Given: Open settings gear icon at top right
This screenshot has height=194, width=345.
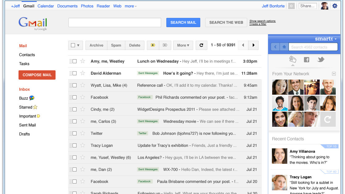Looking at the screenshot, I should point(335,6).
